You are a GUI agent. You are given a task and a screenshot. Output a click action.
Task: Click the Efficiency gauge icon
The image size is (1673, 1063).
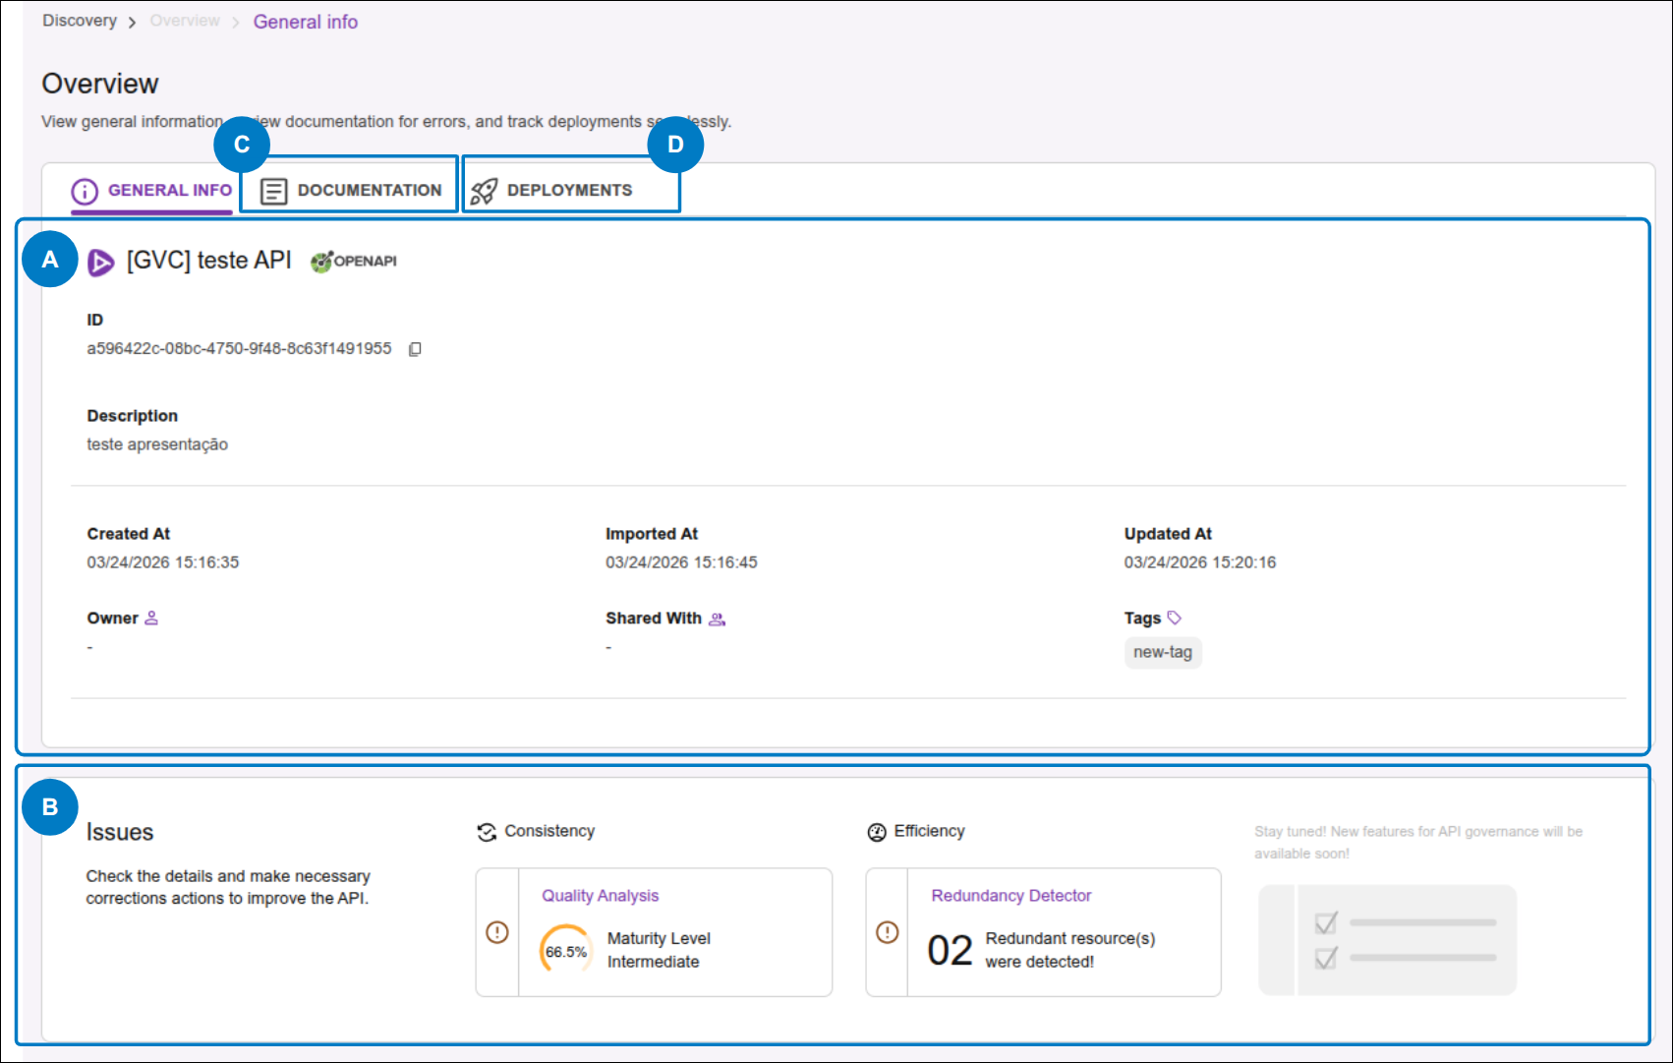(877, 833)
